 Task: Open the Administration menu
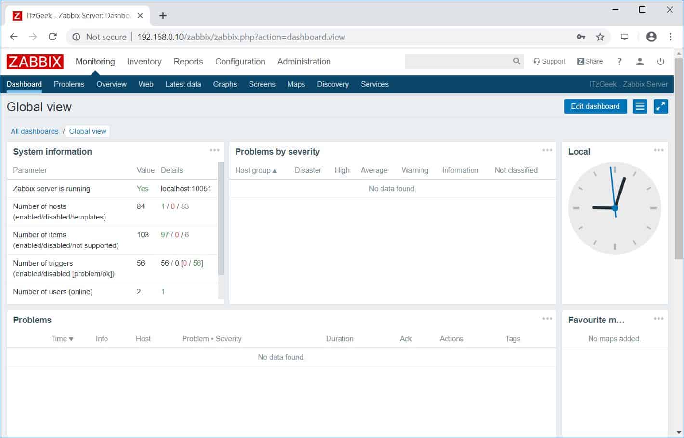(x=304, y=62)
